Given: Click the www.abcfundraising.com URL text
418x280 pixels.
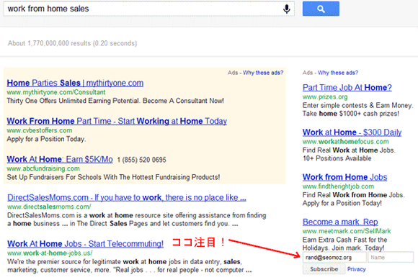Looking at the screenshot, I should coord(43,168).
